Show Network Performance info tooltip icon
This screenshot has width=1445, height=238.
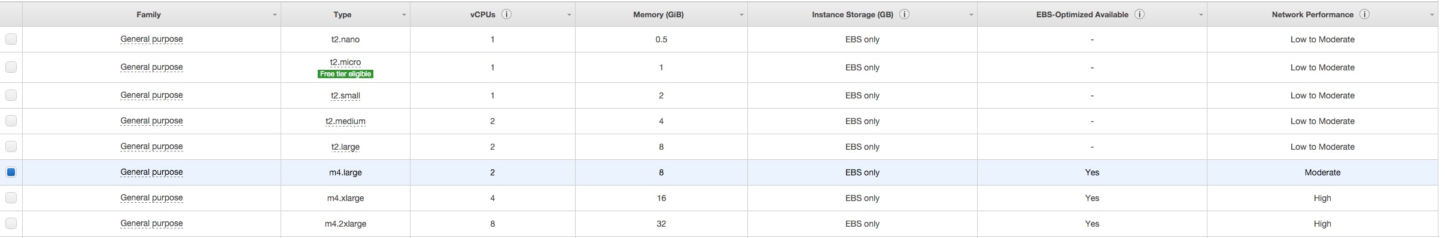(x=1364, y=14)
